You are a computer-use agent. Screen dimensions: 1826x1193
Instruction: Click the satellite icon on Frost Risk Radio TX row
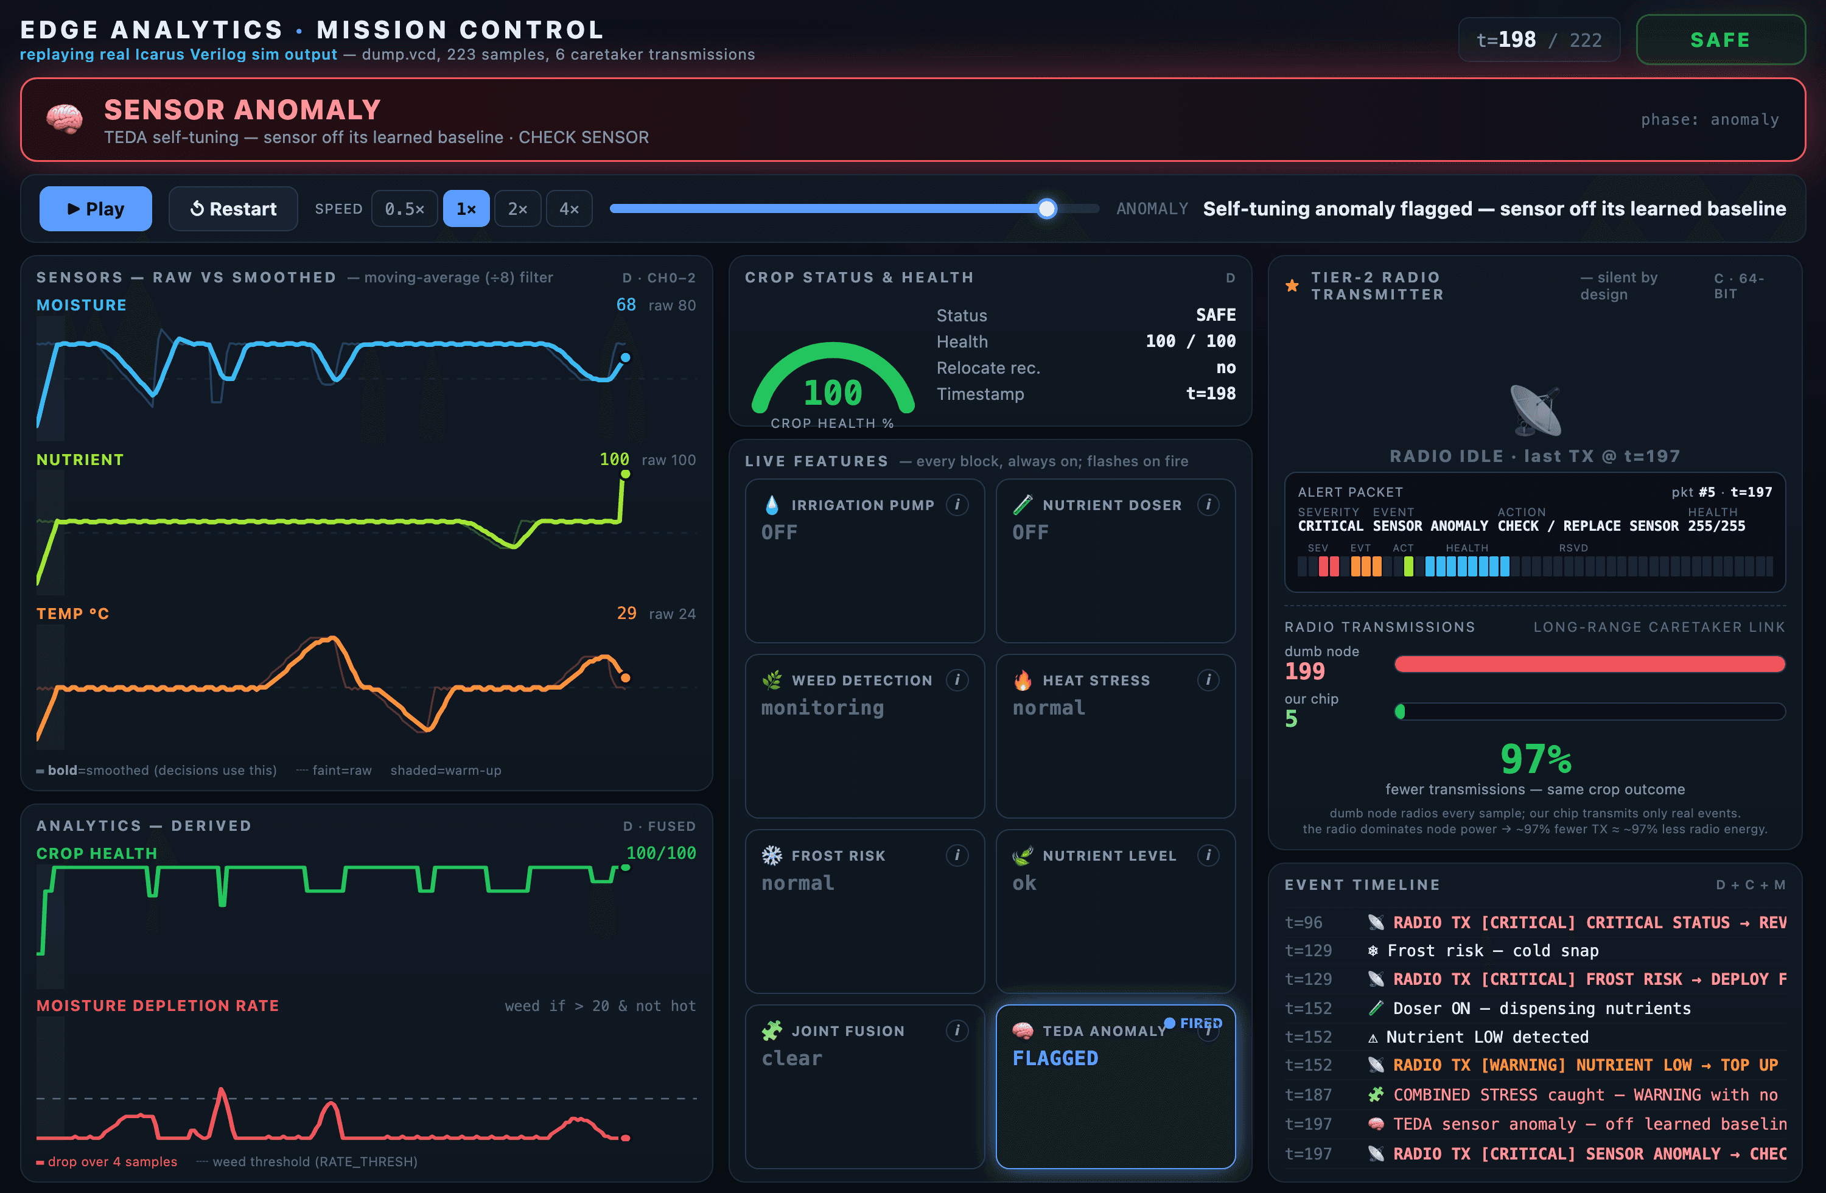pos(1376,979)
